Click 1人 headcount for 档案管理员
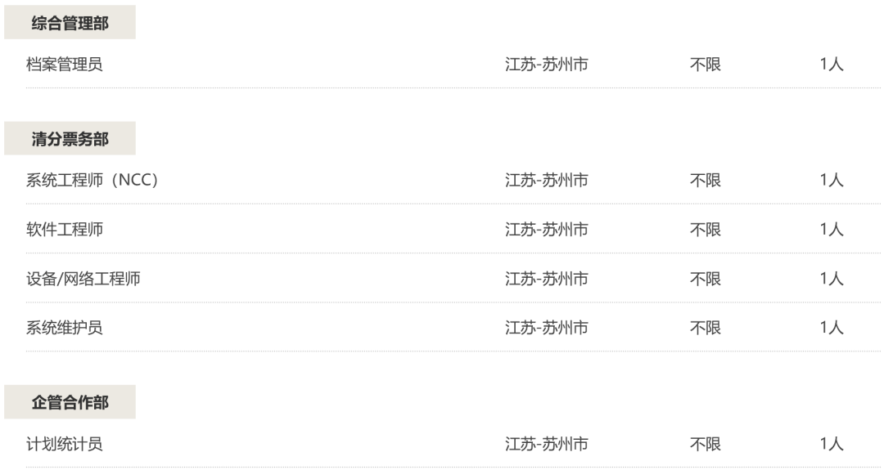The width and height of the screenshot is (884, 470). [831, 65]
